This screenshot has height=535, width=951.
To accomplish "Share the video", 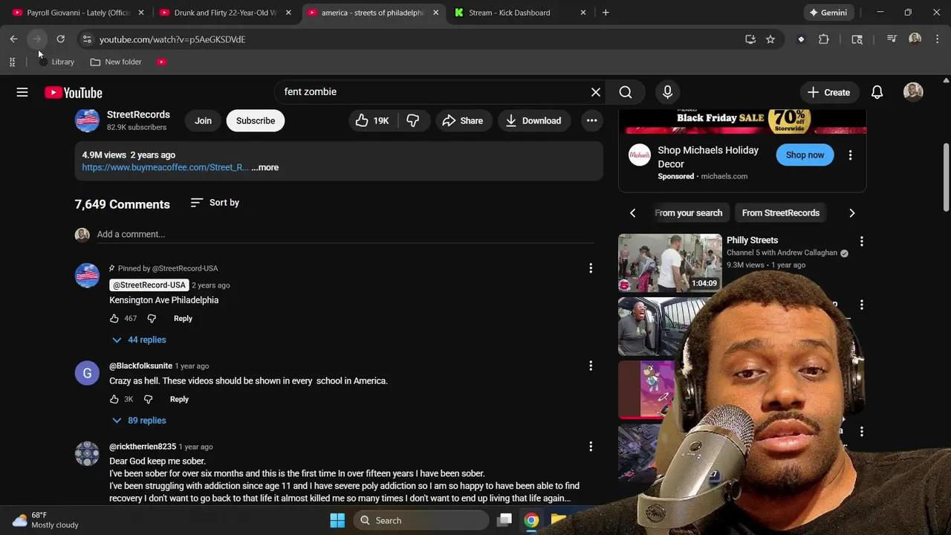I will pos(463,120).
